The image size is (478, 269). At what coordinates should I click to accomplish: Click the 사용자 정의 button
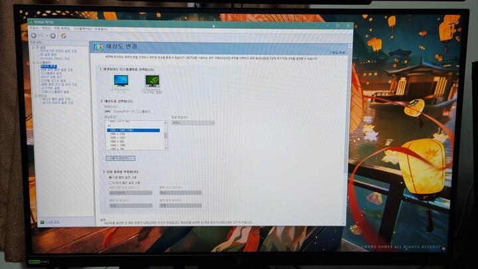click(121, 158)
